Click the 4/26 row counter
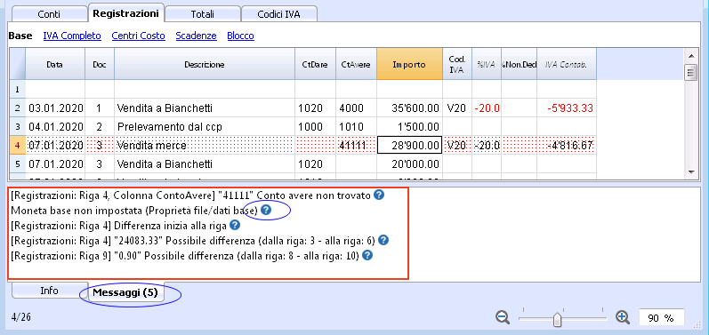This screenshot has height=335, width=709. (x=20, y=317)
